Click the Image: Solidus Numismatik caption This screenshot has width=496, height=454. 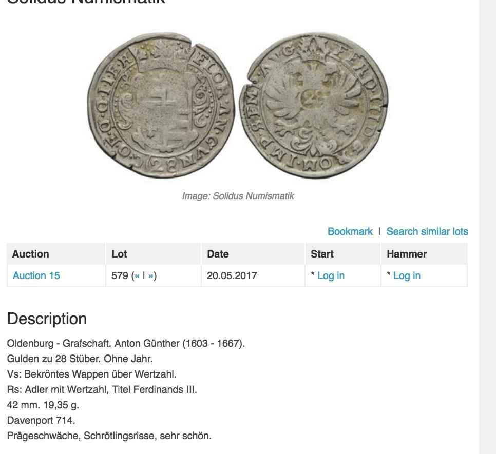coord(238,196)
